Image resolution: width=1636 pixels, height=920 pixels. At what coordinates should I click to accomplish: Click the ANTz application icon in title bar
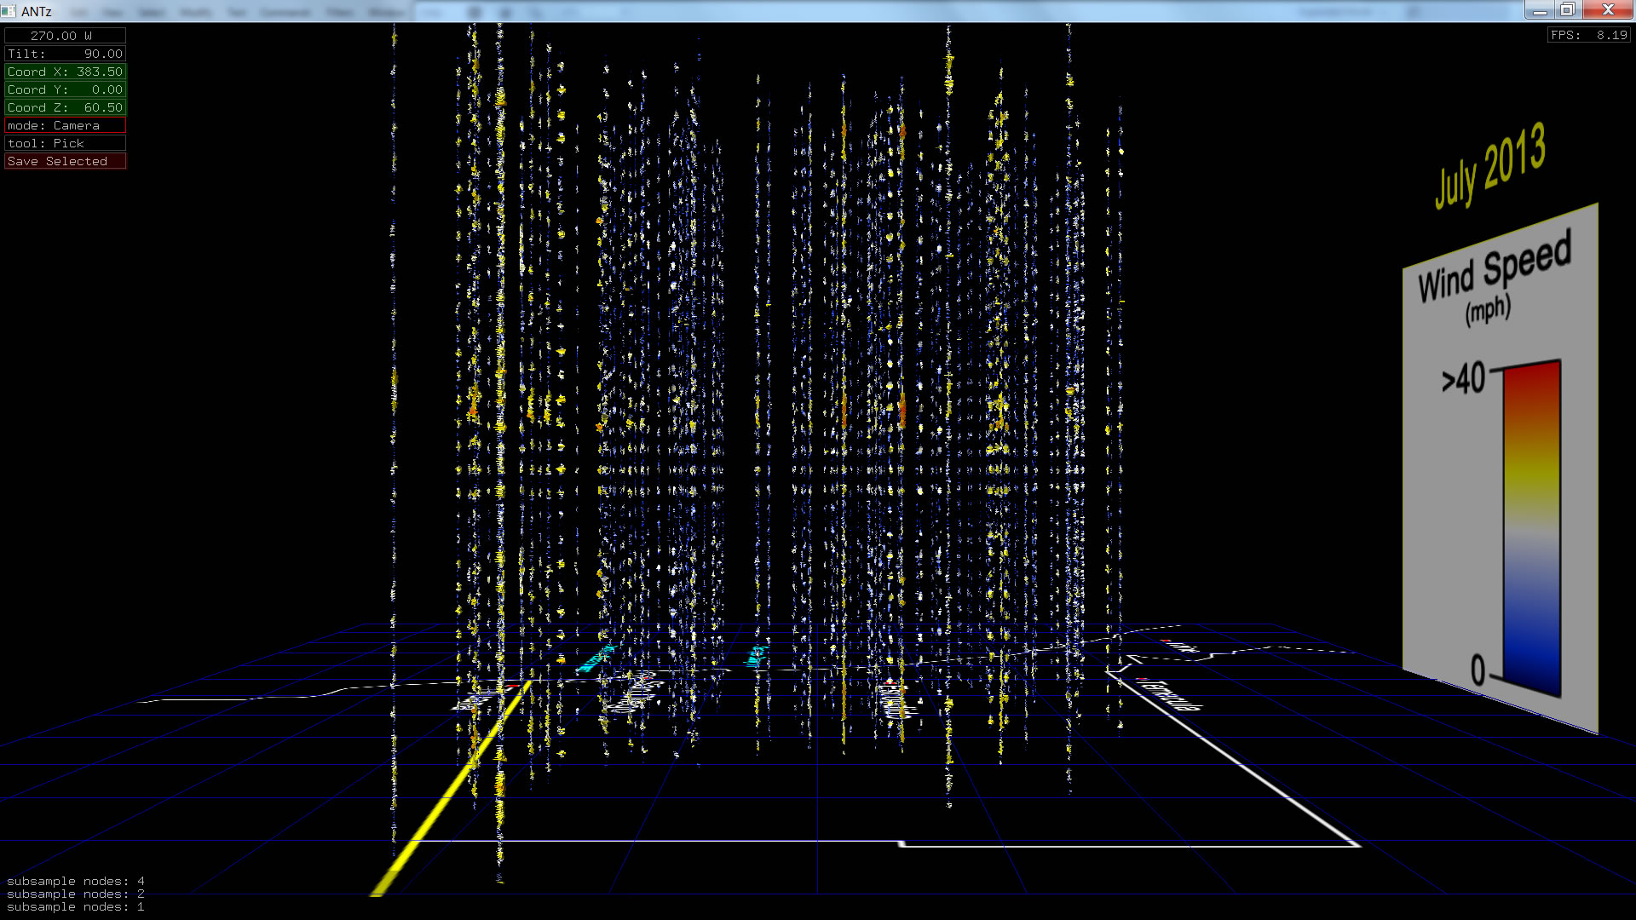[9, 11]
